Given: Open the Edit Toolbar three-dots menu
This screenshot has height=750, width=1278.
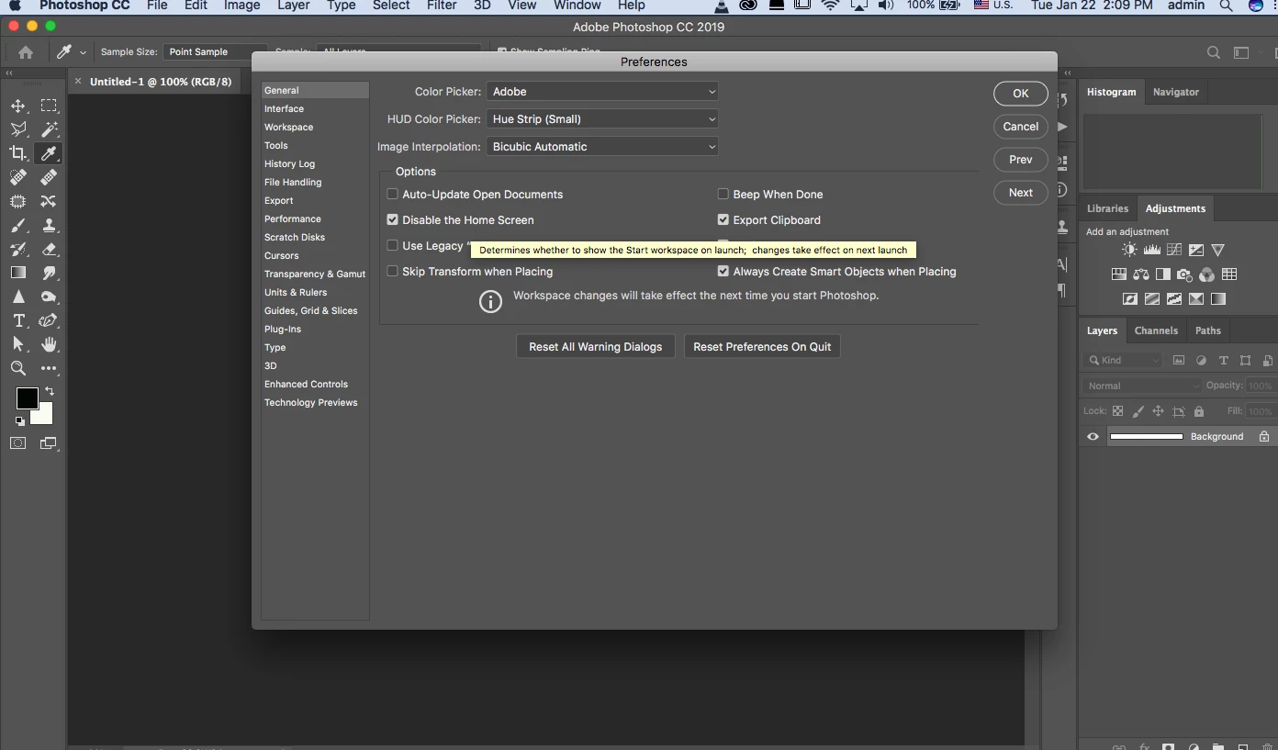Looking at the screenshot, I should pyautogui.click(x=49, y=368).
